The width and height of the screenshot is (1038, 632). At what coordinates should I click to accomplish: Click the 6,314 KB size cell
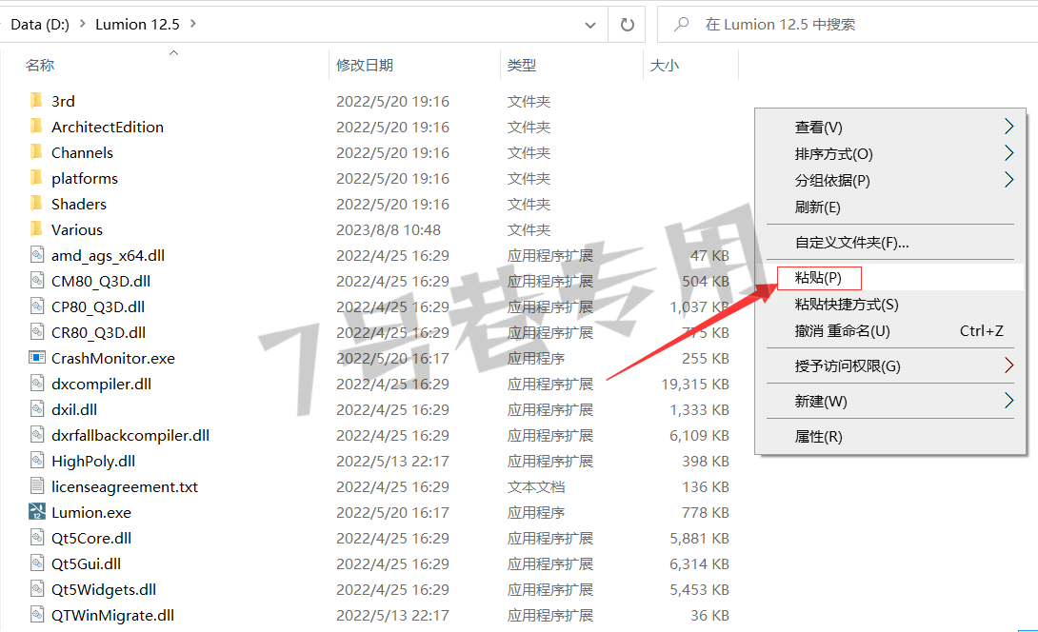pyautogui.click(x=699, y=563)
